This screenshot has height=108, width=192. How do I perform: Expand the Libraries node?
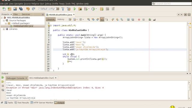4,29
